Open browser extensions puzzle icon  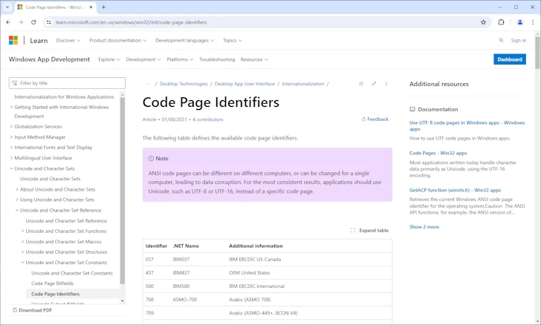click(x=501, y=22)
